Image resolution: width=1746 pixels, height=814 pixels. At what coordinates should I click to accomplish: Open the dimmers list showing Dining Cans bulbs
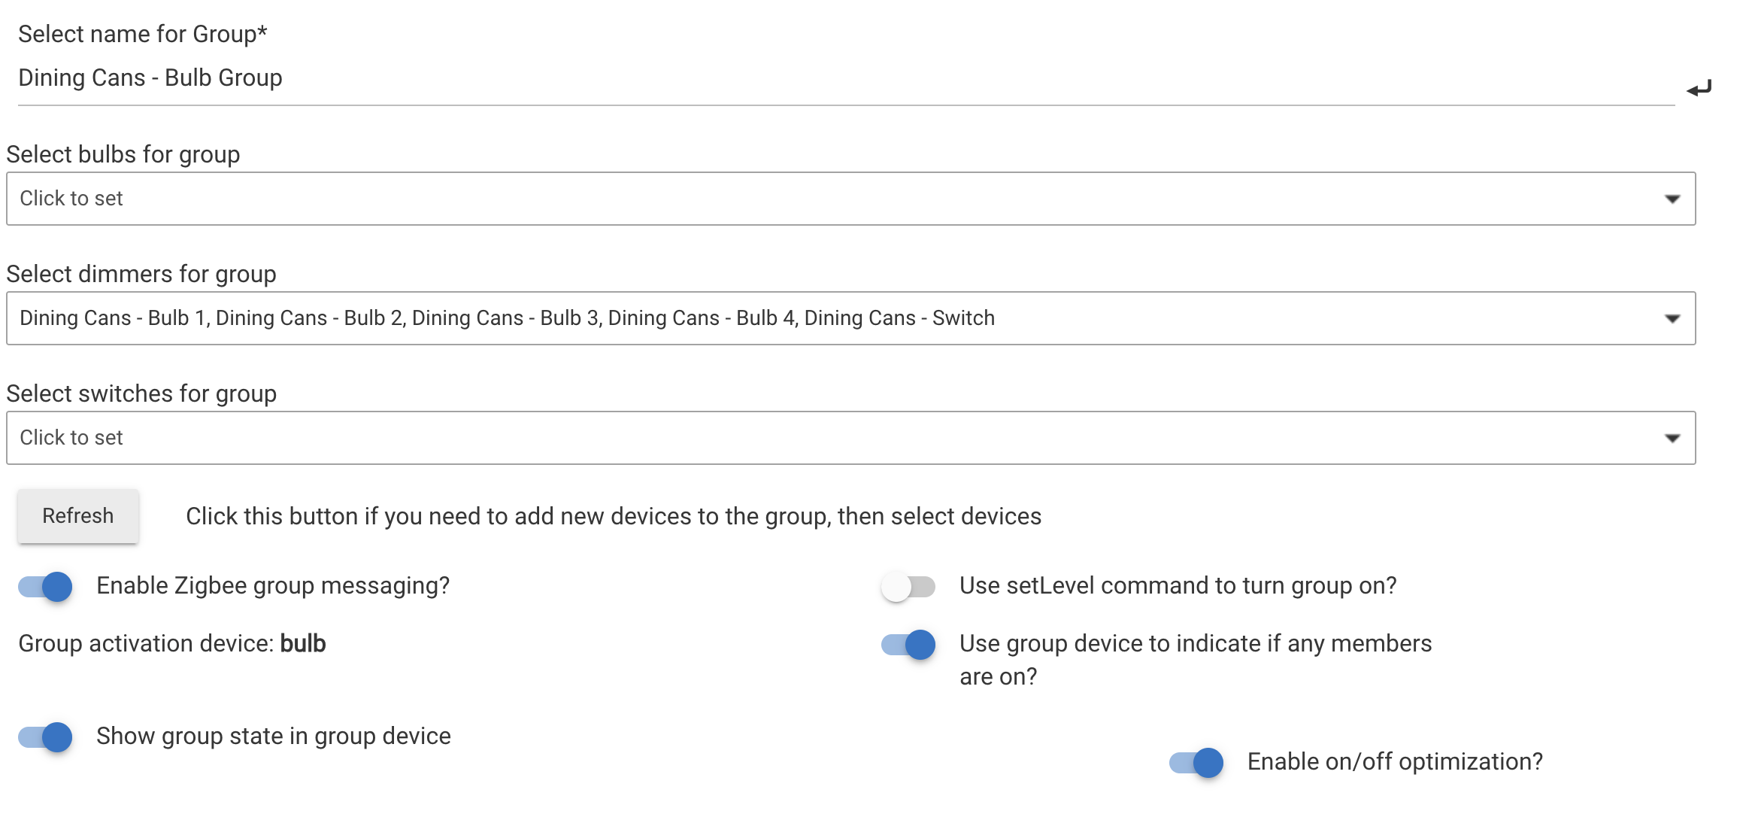click(827, 318)
